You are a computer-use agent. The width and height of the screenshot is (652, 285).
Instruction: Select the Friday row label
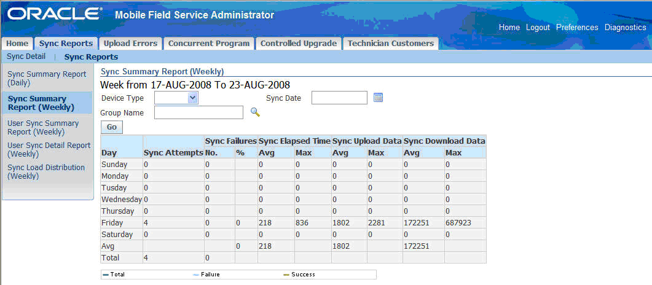pos(112,223)
